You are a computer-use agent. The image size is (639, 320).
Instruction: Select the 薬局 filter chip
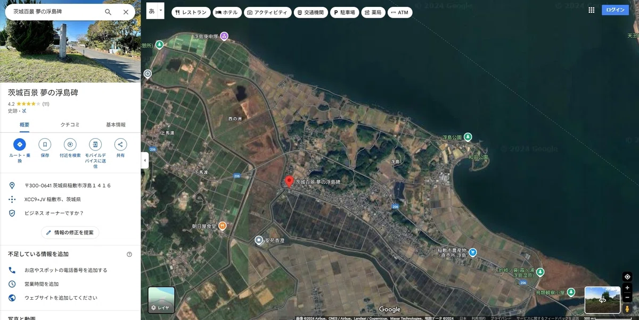pyautogui.click(x=373, y=12)
